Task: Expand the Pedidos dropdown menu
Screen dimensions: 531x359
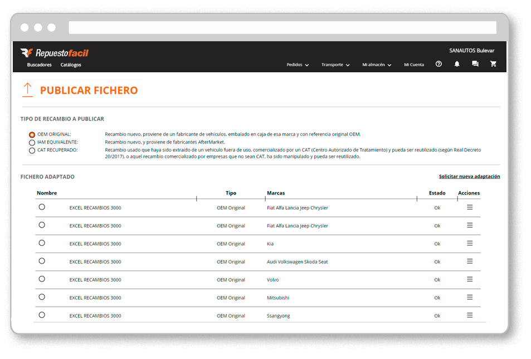Action: click(298, 65)
